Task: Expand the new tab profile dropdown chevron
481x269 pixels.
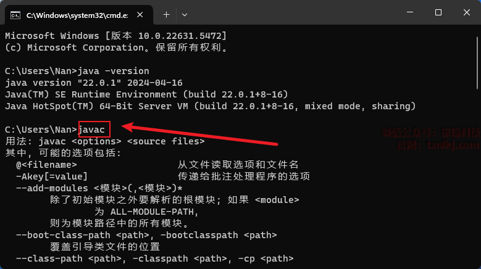Action: 185,14
